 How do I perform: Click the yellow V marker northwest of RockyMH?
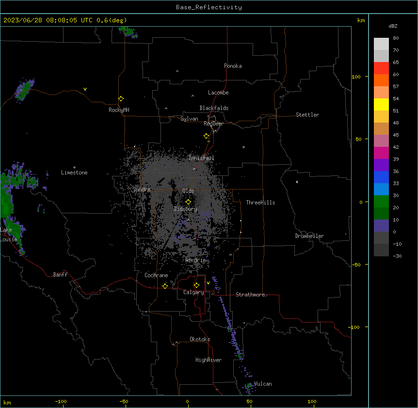coord(85,89)
